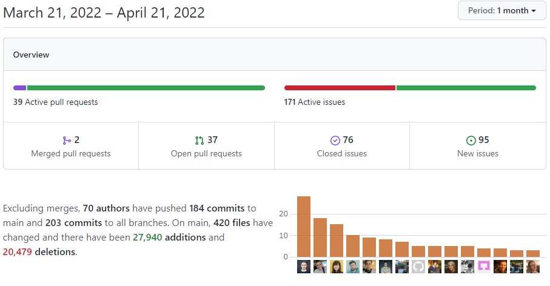Image resolution: width=550 pixels, height=286 pixels.
Task: Open the gray GitHub octocat default avatar
Action: [418, 267]
